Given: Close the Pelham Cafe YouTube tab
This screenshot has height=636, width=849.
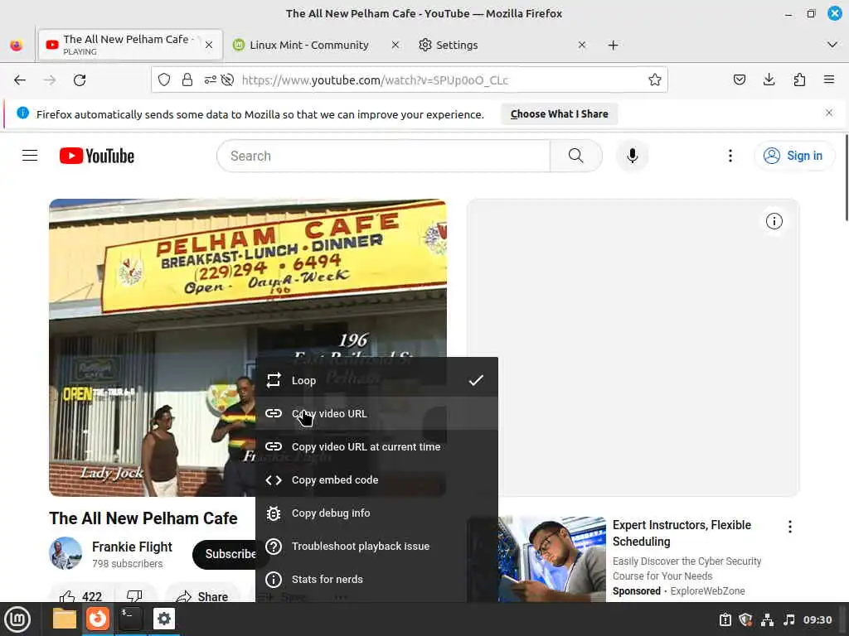Looking at the screenshot, I should (209, 45).
